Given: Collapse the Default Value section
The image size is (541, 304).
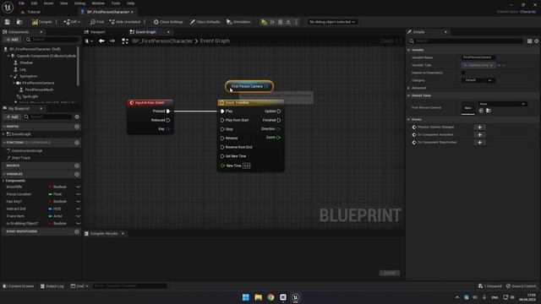Looking at the screenshot, I should 409,95.
